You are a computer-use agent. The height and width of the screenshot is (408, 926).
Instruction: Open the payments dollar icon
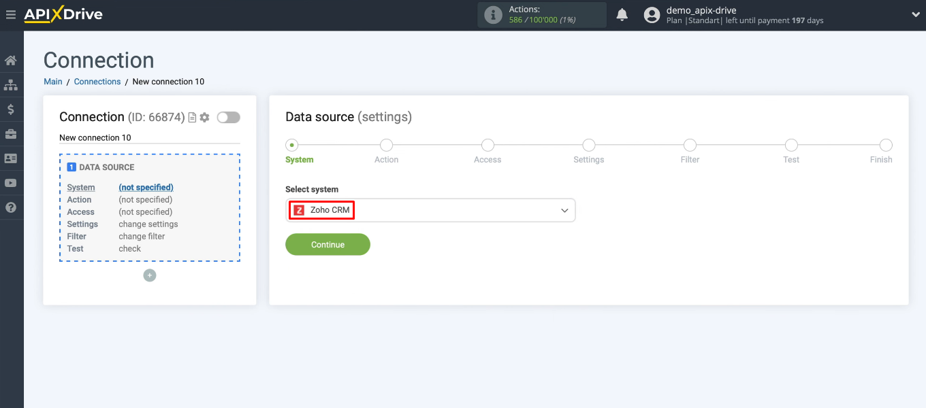(11, 109)
